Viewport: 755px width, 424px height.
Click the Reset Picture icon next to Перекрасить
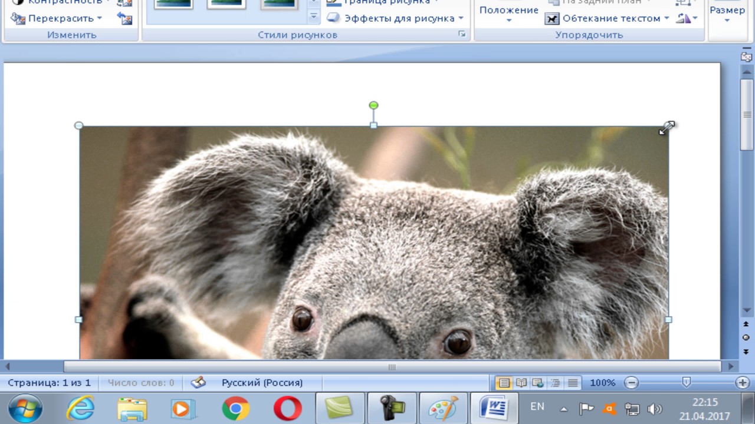pyautogui.click(x=124, y=18)
